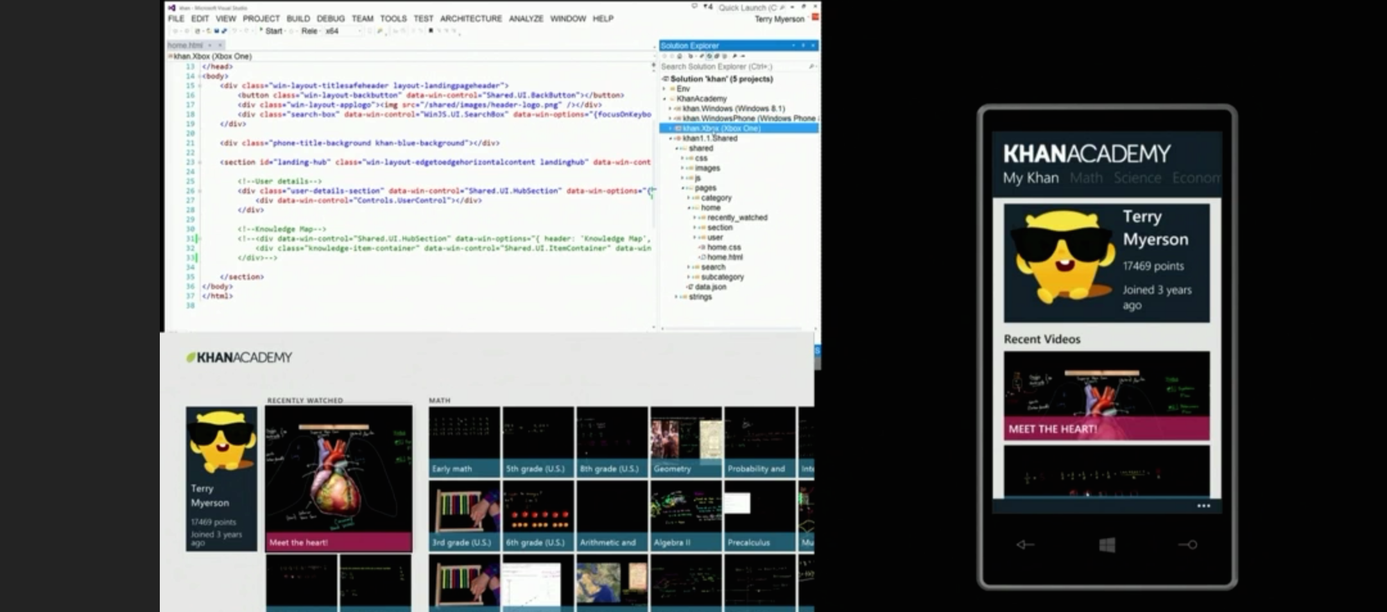Viewport: 1387px width, 612px height.
Task: Open Terry Myerson profile card in Xbox app
Action: tap(221, 479)
